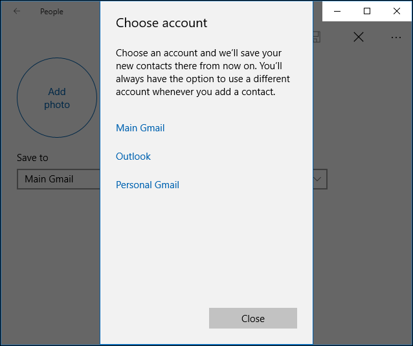Click the Save to label

click(32, 158)
